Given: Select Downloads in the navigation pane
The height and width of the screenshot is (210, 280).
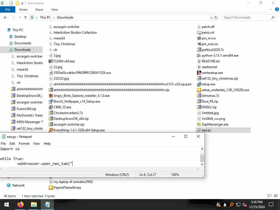Looking at the screenshot, I should point(22,50).
